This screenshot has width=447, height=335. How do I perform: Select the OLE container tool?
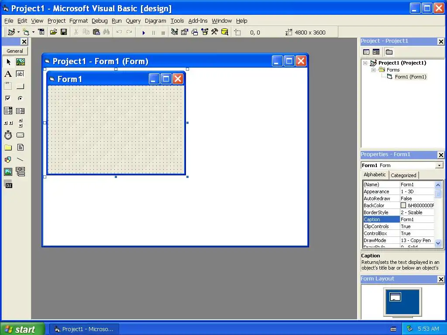point(8,184)
